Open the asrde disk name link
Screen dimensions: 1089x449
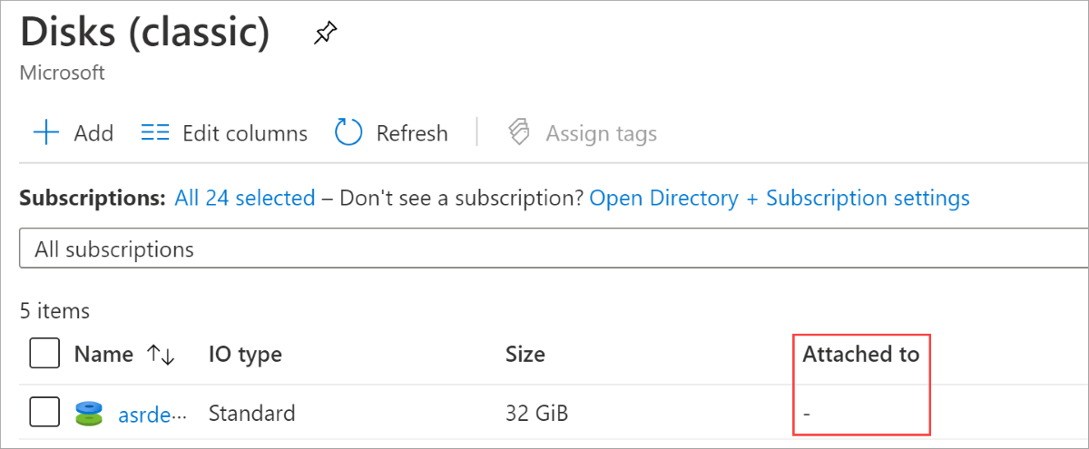click(x=152, y=415)
